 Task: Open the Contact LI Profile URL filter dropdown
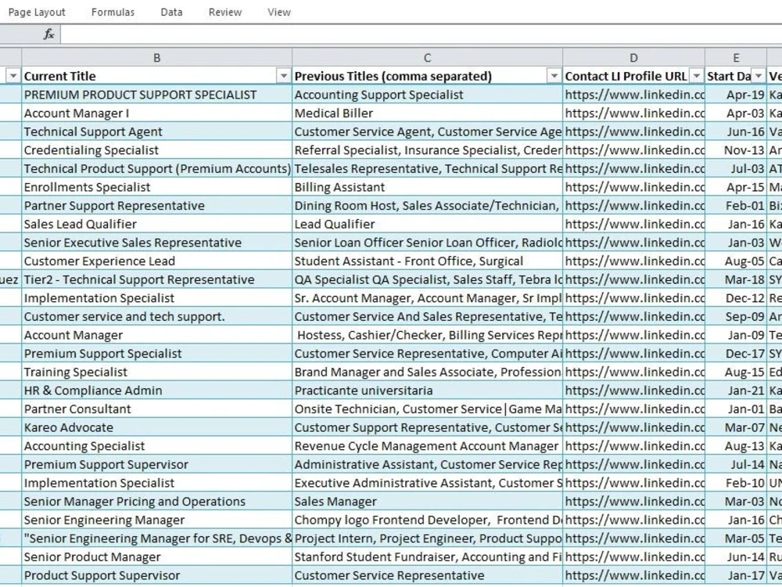(x=696, y=76)
